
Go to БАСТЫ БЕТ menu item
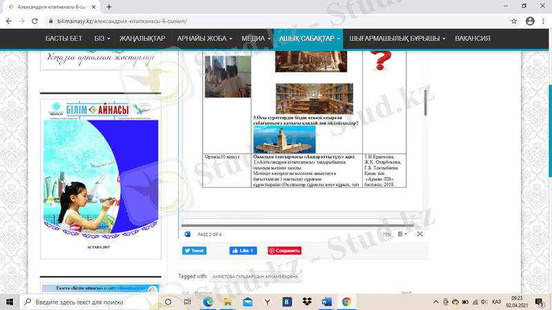[x=63, y=39]
